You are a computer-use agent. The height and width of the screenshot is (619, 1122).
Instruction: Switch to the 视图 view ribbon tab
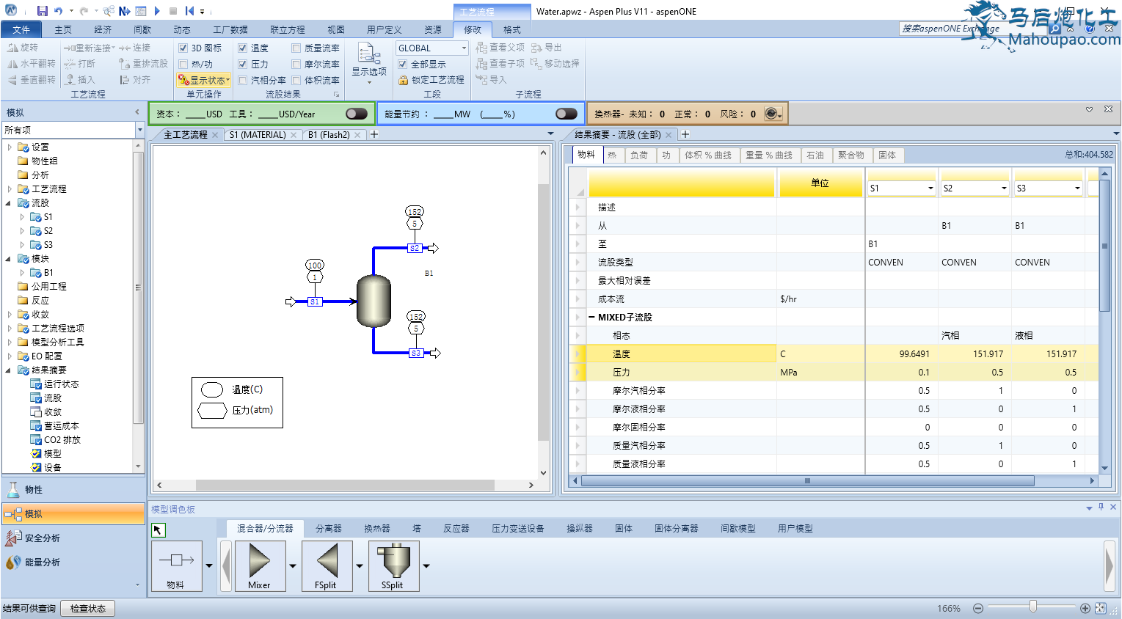(x=336, y=29)
